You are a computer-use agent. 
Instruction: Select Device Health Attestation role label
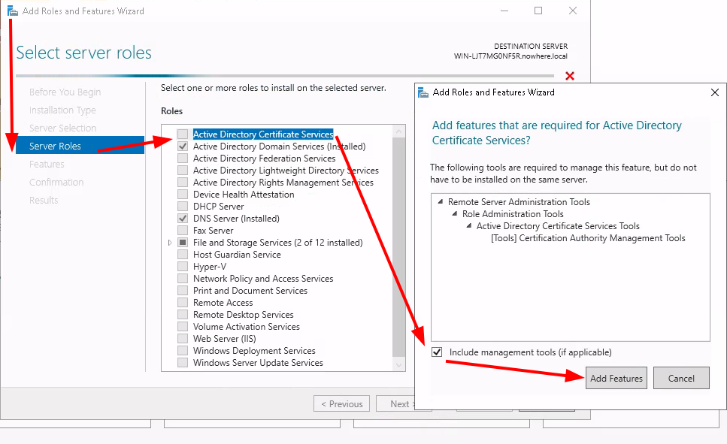244,195
